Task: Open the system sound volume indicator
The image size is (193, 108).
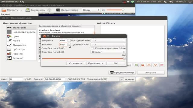Action: [171, 2]
